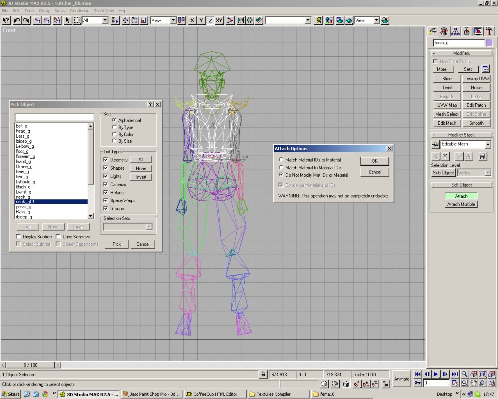This screenshot has height=399, width=498.
Task: Choose the rectangular selection region tool
Action: 77,20
